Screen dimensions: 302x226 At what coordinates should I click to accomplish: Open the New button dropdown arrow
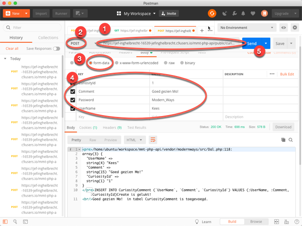26,14
